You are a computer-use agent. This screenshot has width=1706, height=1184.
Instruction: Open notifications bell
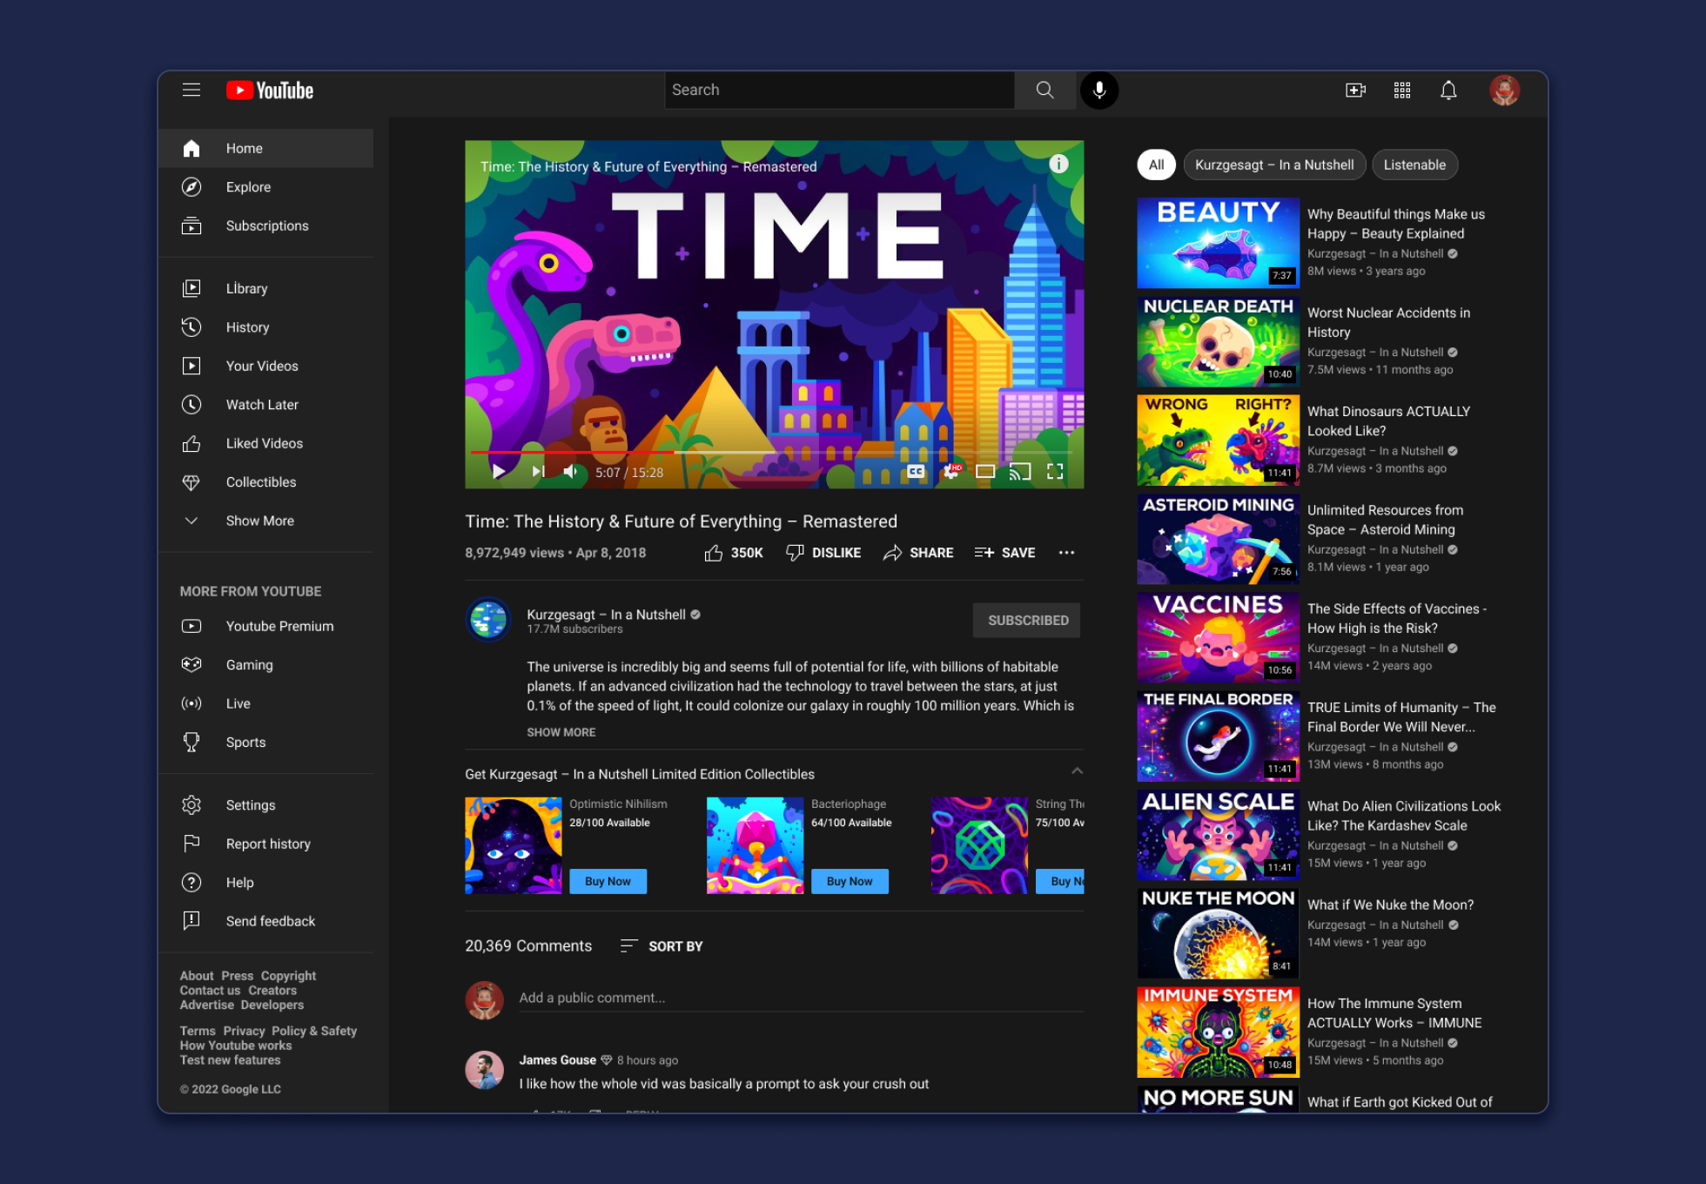(1448, 90)
